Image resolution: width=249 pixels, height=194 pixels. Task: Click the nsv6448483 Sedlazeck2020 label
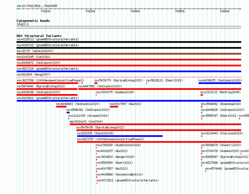click(78, 104)
